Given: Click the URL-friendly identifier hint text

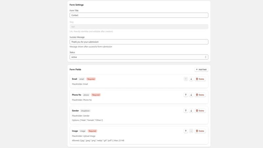Looking at the screenshot, I should pyautogui.click(x=91, y=31).
